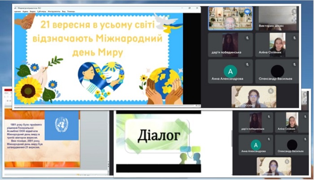314x180 pixels.
Task: Click muted mic icon on Анна Александрова tile
Action: tap(247, 64)
